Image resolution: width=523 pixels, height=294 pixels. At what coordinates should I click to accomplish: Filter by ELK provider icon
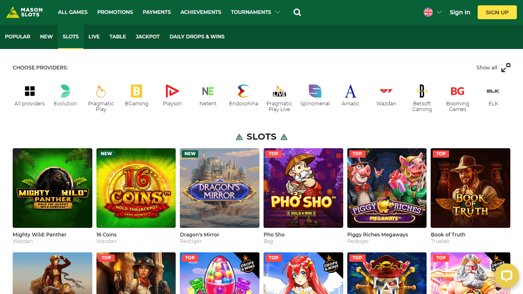click(x=493, y=91)
